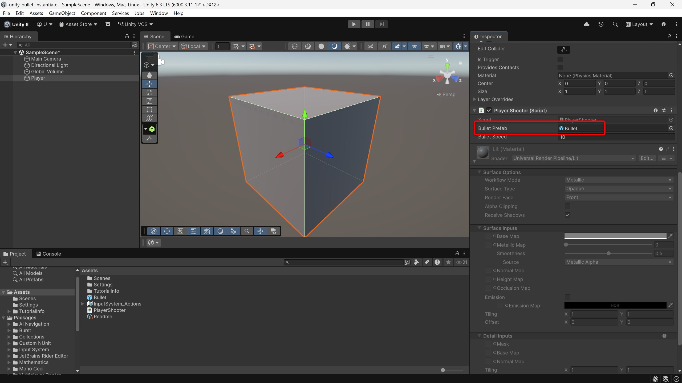Enable the Is Trigger checkbox

point(560,59)
